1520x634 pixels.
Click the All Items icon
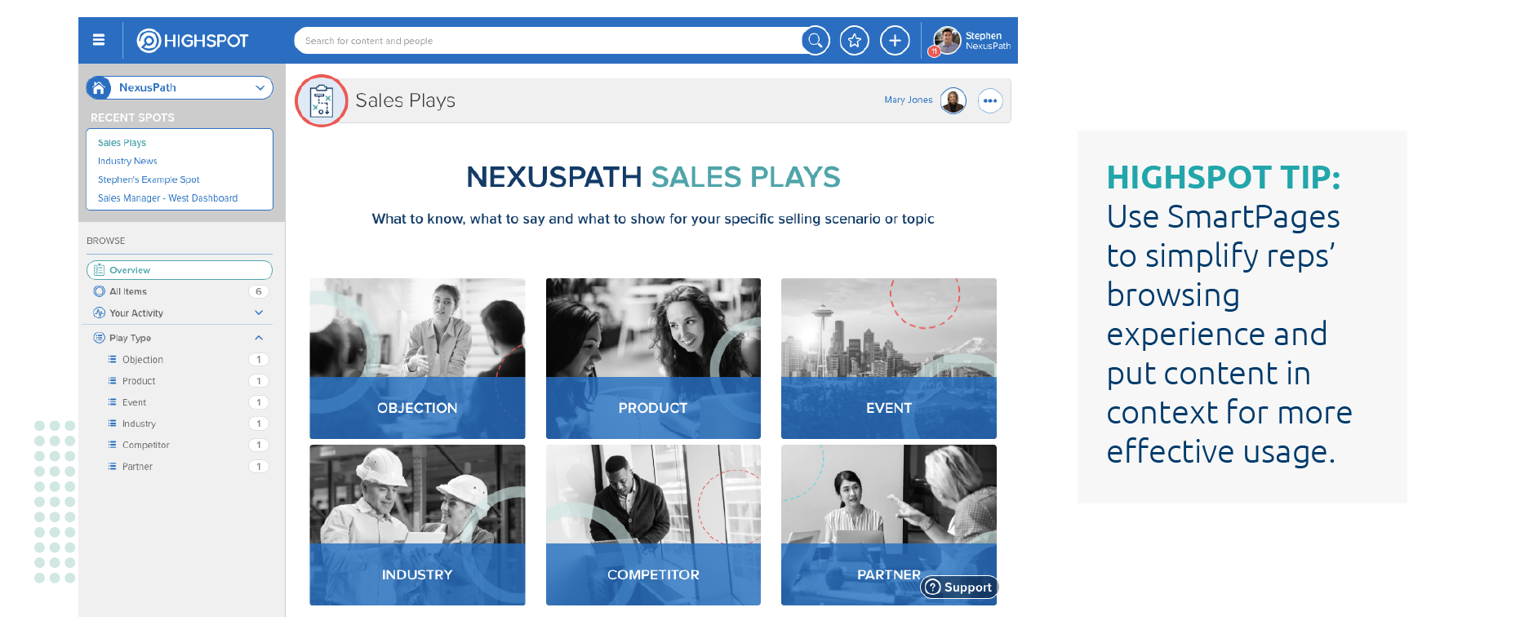(x=99, y=291)
